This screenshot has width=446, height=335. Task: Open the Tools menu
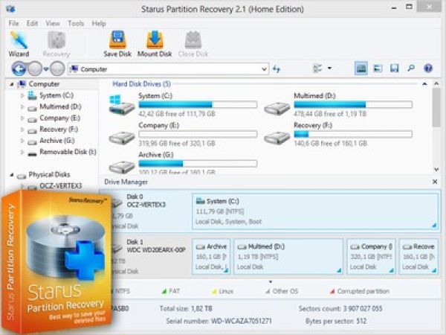click(x=76, y=23)
